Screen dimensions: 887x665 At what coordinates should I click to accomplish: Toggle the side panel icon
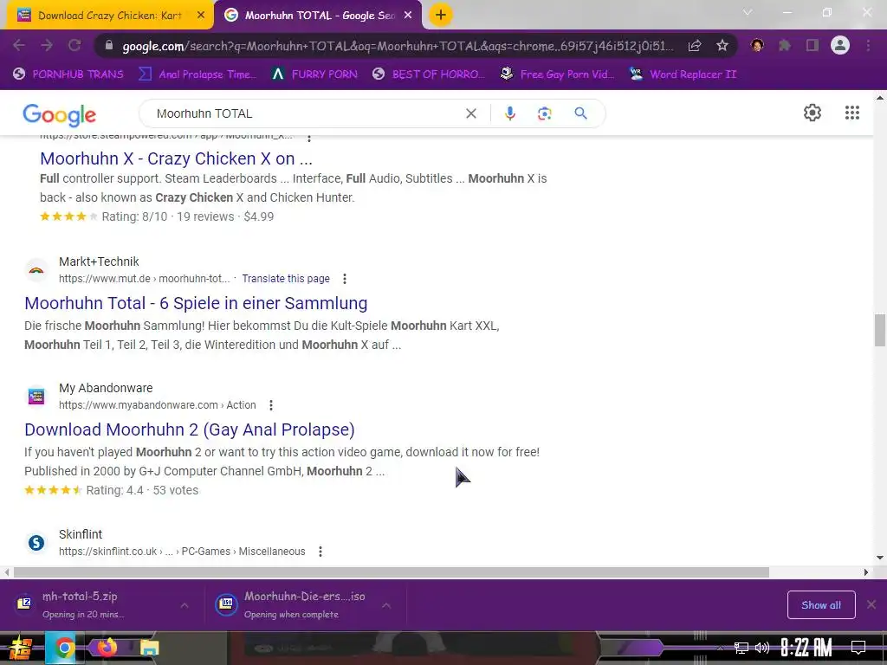click(813, 45)
